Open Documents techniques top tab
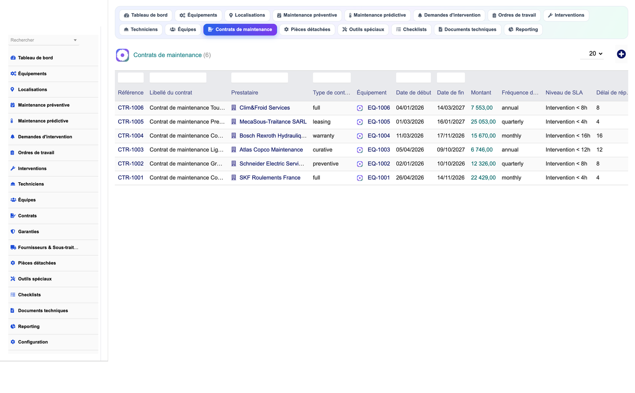This screenshot has width=635, height=393. (468, 30)
